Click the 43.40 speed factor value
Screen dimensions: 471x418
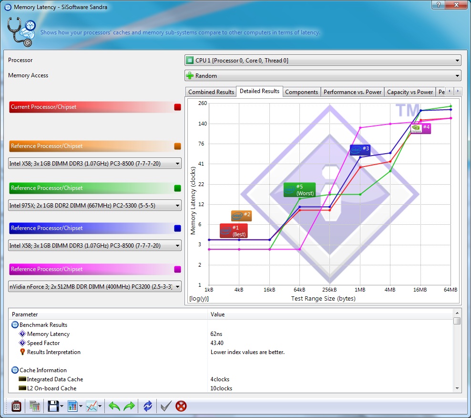217,343
